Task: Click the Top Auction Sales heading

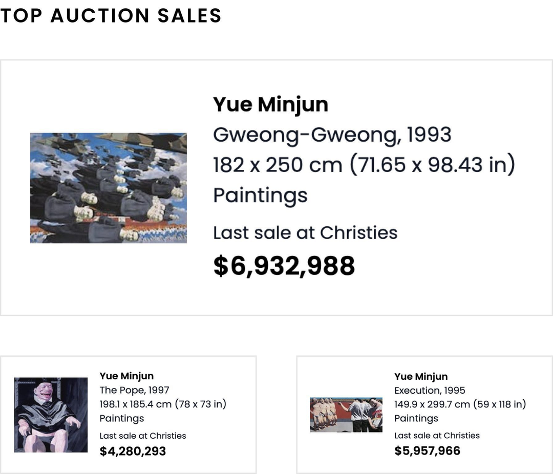Action: pos(111,16)
